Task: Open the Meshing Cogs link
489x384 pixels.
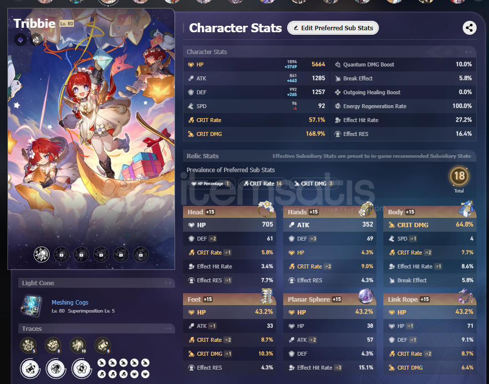Action: pyautogui.click(x=70, y=302)
